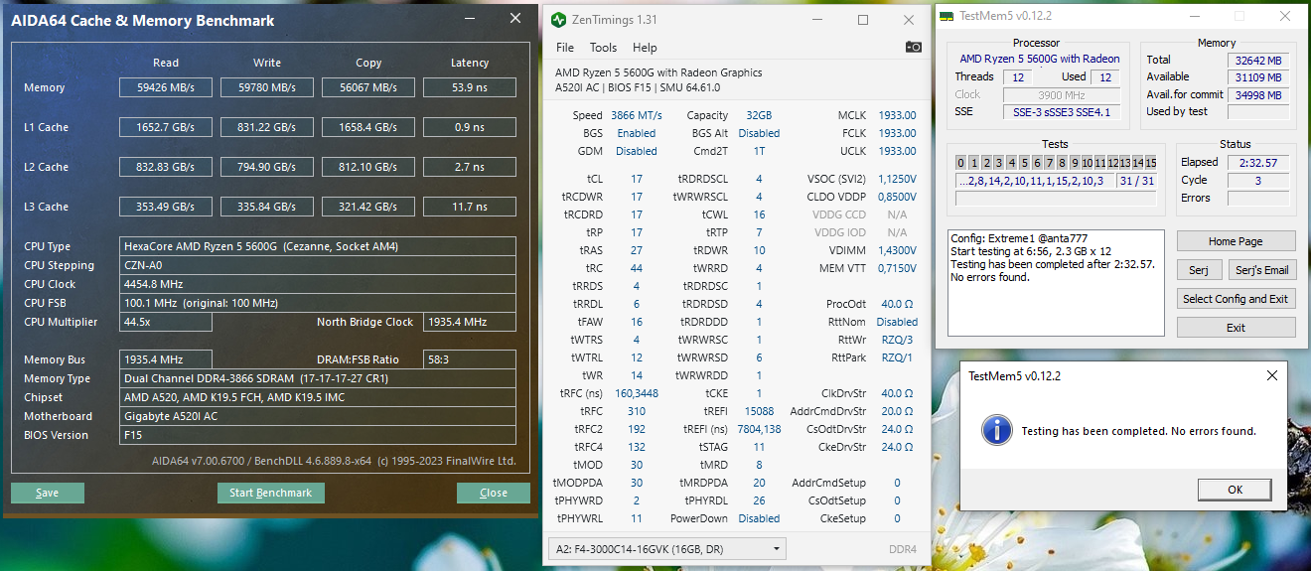Click the ZenTimings green app icon
This screenshot has height=571, width=1311.
point(558,20)
